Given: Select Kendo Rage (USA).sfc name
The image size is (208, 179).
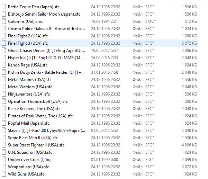Looking at the screenshot, I should click(x=28, y=65).
